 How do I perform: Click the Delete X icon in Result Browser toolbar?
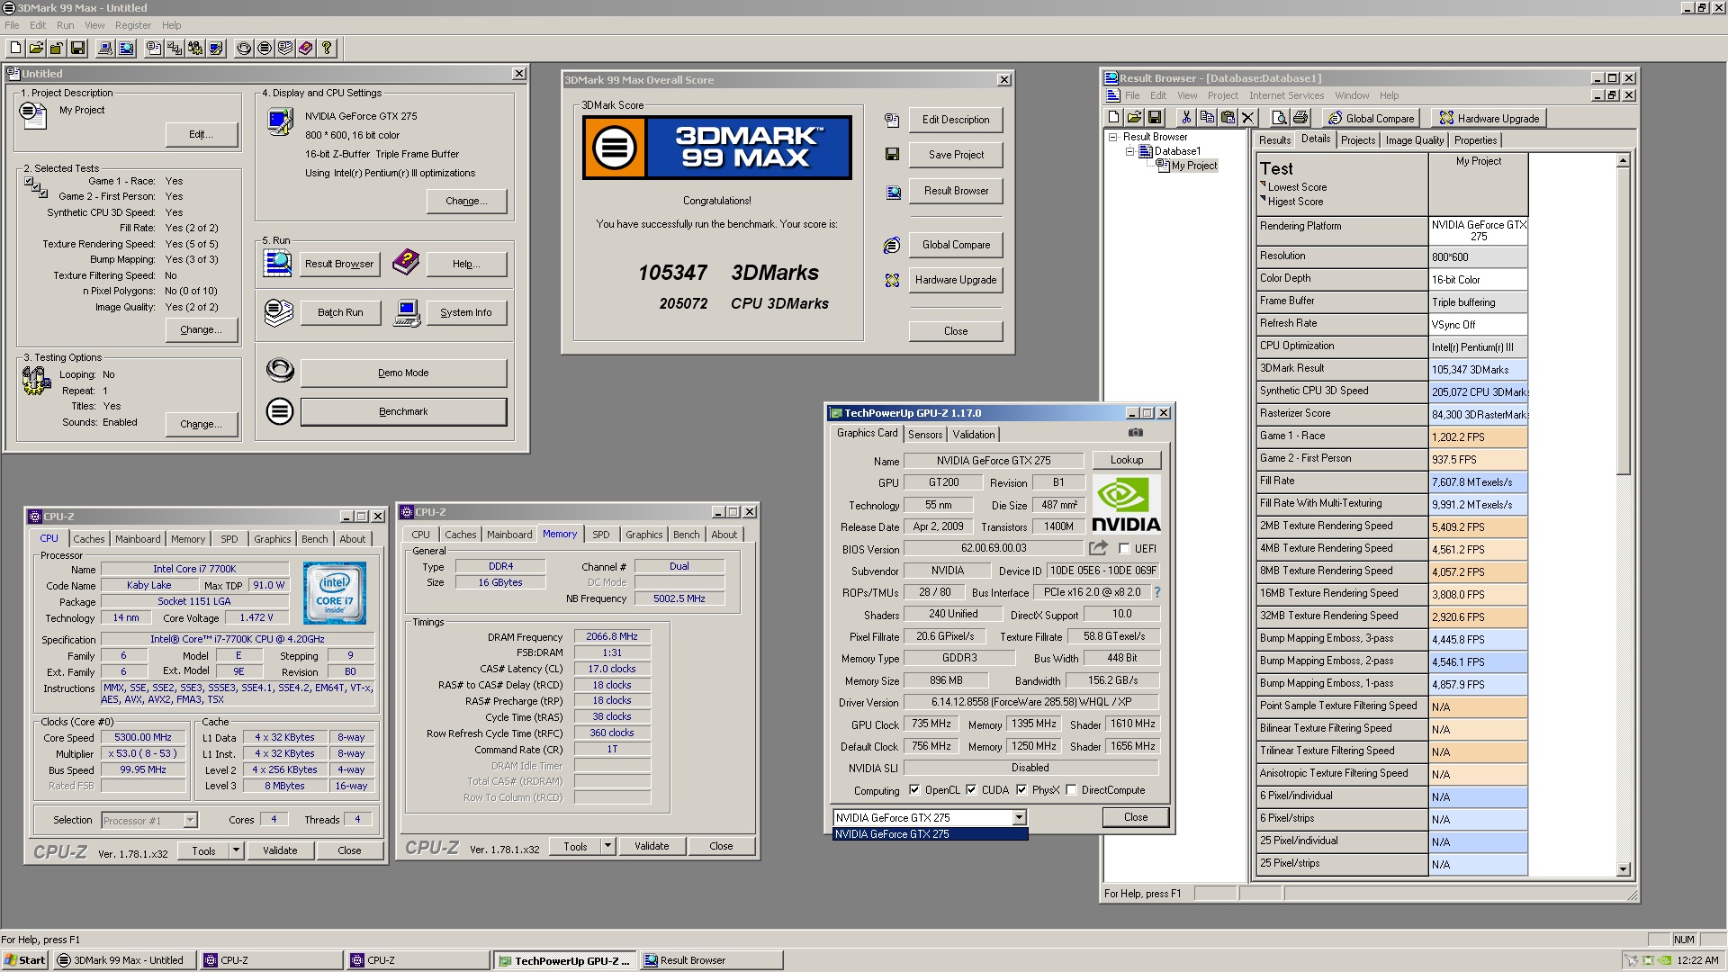tap(1247, 117)
